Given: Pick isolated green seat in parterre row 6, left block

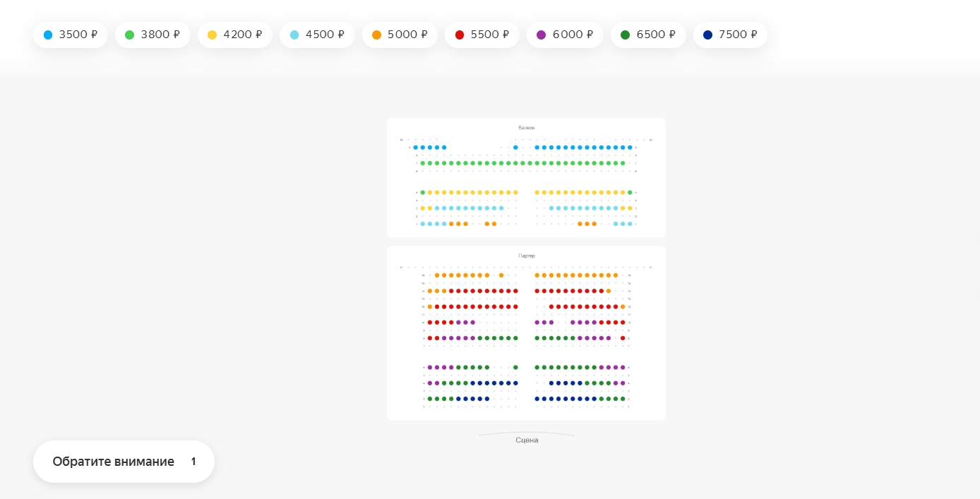Looking at the screenshot, I should [515, 367].
